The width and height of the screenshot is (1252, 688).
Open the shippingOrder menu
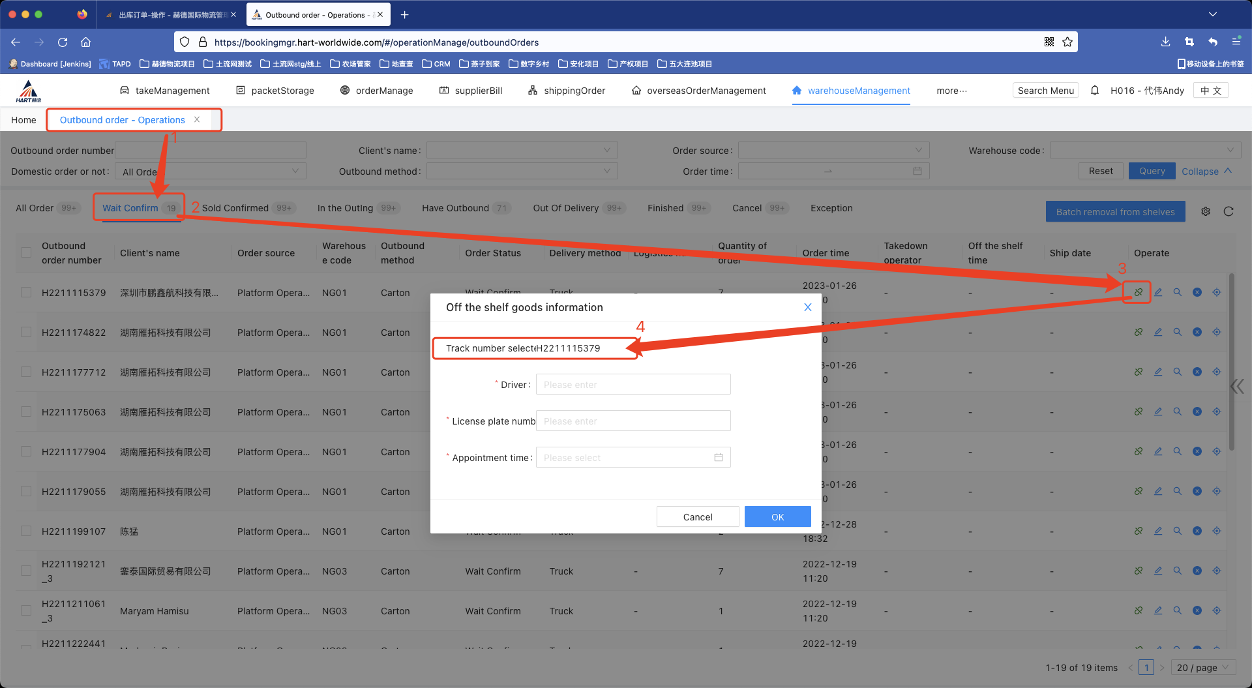(567, 91)
